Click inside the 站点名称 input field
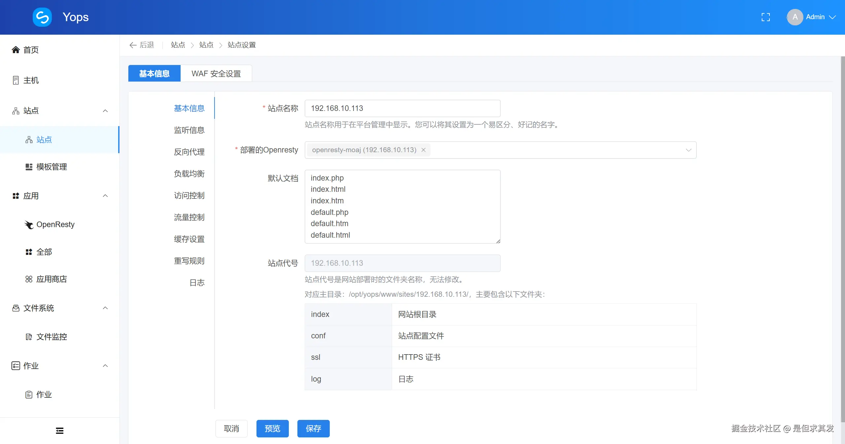This screenshot has width=845, height=444. [402, 108]
